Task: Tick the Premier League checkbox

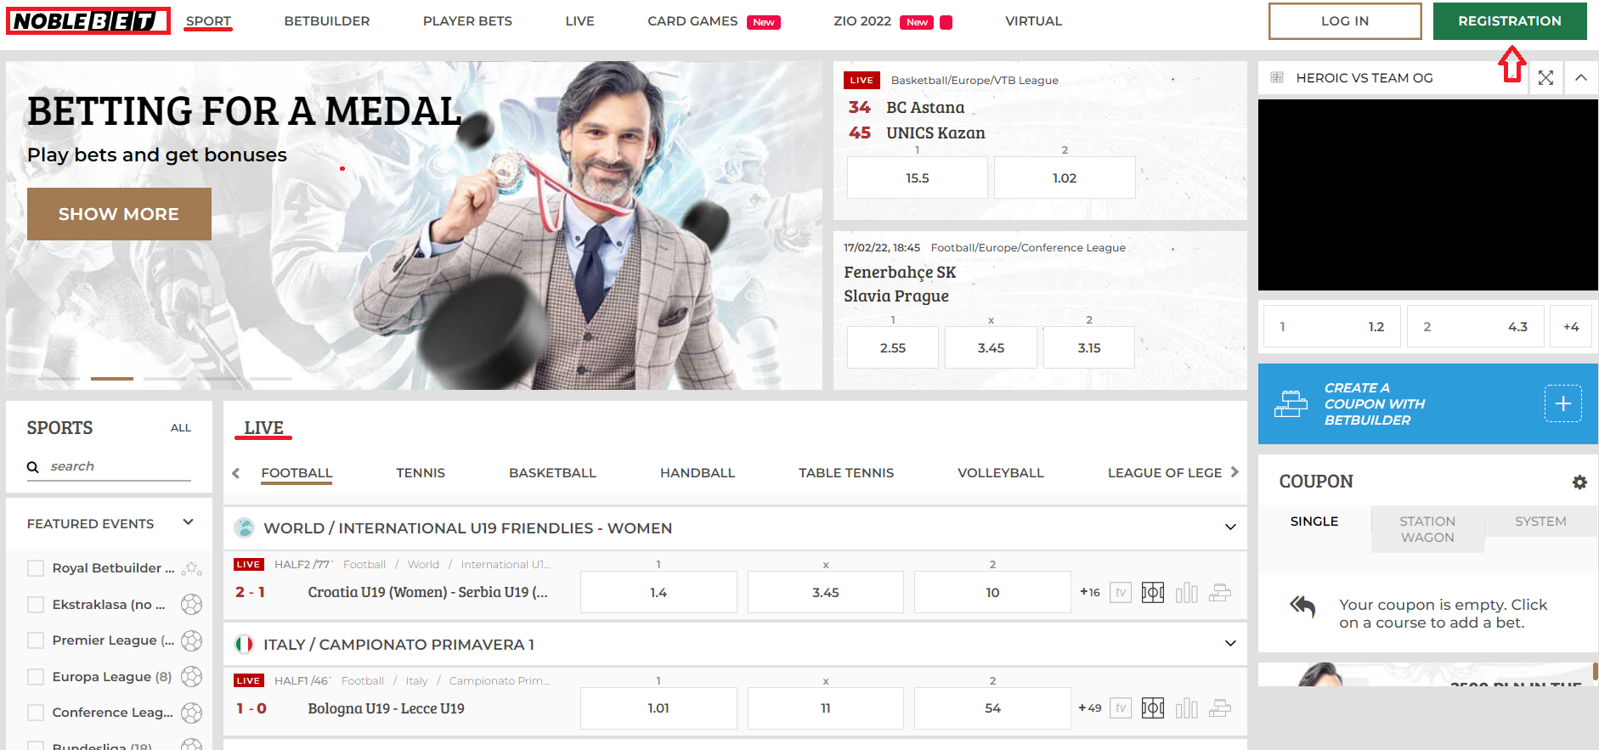Action: coord(36,640)
